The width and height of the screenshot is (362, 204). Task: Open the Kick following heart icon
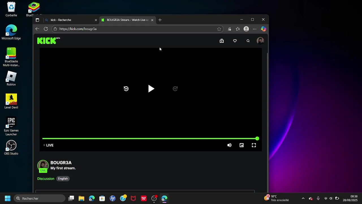(235, 41)
